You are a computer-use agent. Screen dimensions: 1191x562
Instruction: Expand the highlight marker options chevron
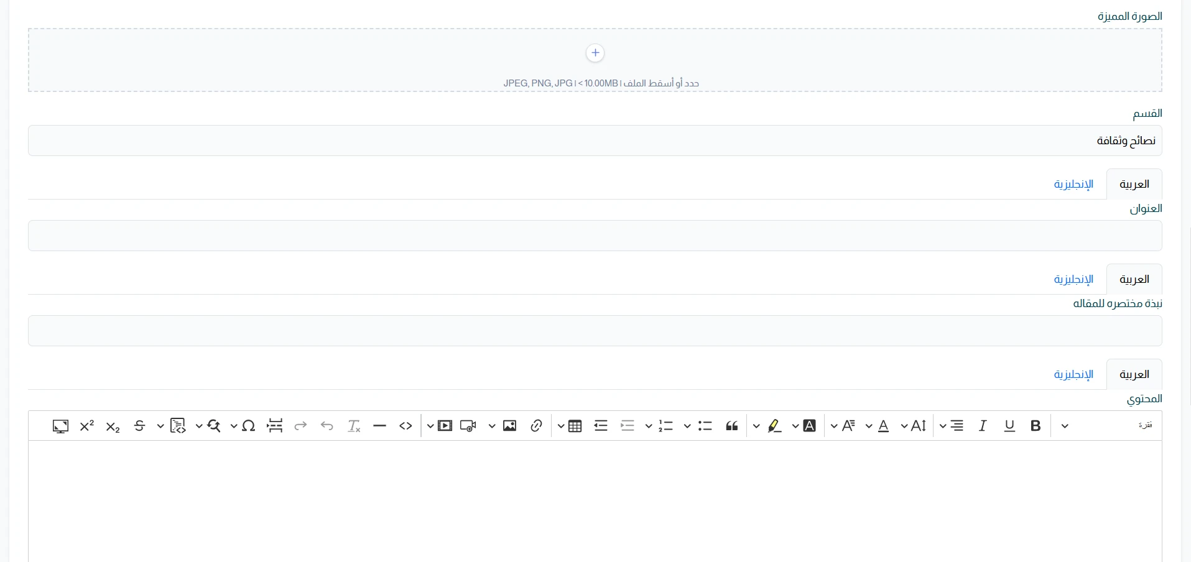(756, 426)
